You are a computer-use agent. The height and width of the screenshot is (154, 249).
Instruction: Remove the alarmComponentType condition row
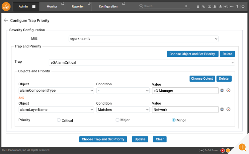point(228,91)
